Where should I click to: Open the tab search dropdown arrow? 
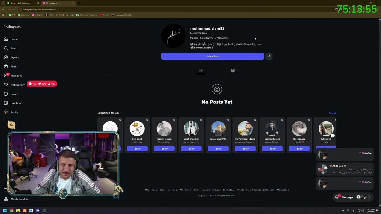[x=3, y=3]
